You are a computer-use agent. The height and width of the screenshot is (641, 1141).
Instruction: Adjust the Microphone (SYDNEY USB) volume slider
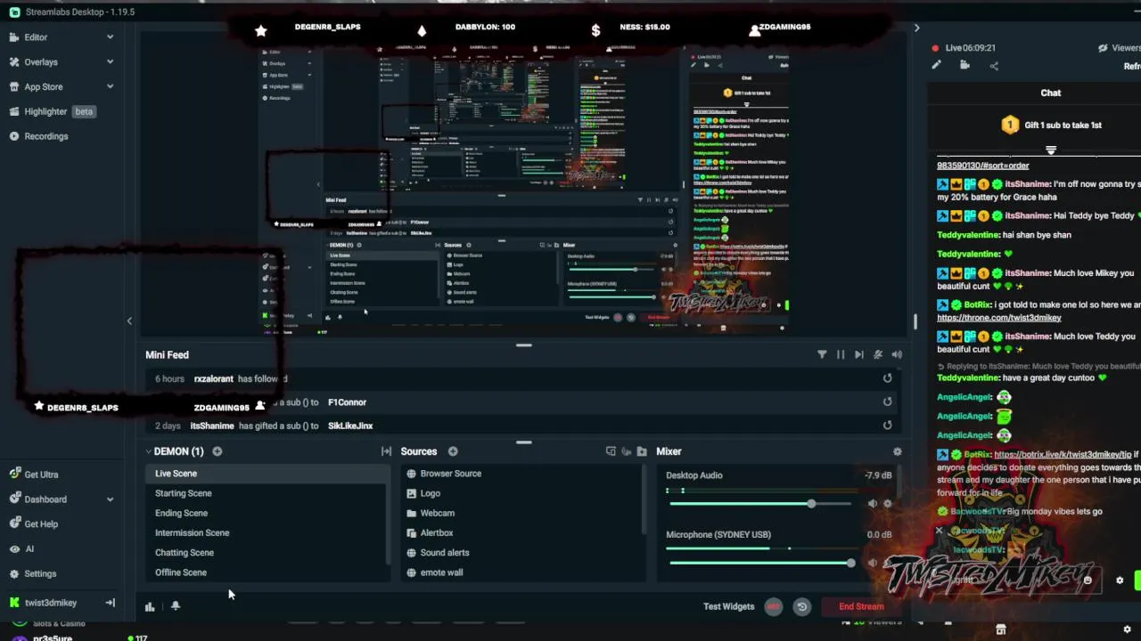click(x=762, y=563)
